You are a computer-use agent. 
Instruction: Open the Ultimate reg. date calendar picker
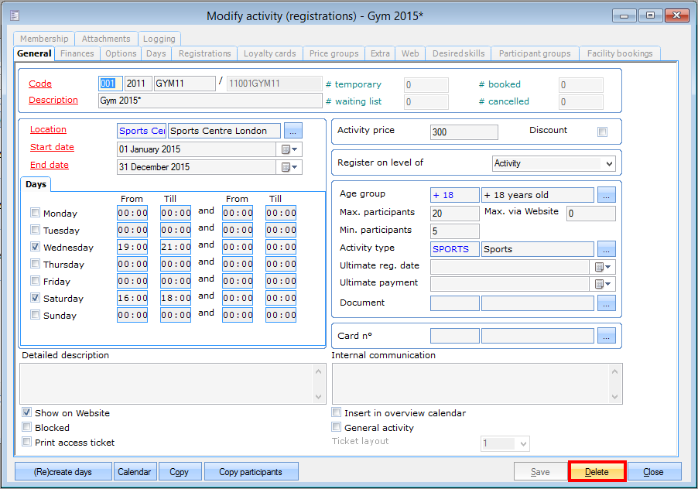point(604,267)
